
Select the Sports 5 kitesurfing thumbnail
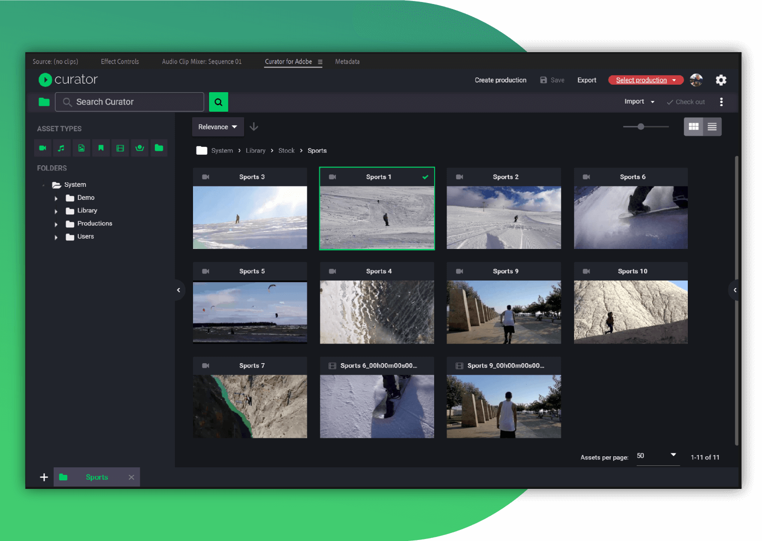(250, 312)
